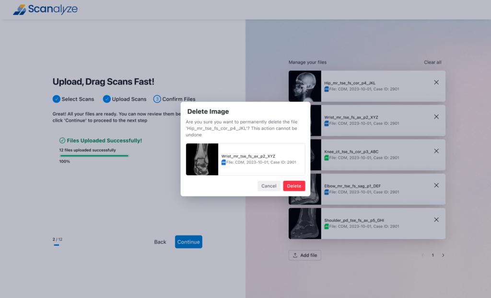Go to the next page of files

[x=443, y=255]
